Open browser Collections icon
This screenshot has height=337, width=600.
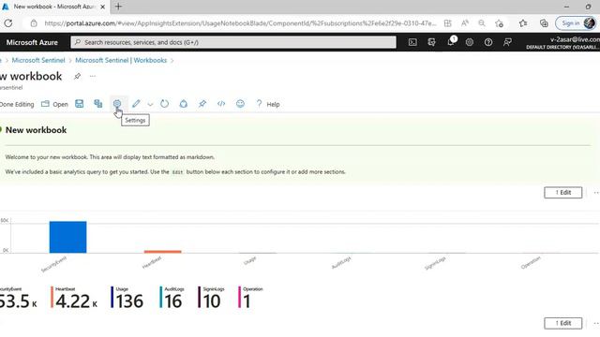click(x=544, y=23)
